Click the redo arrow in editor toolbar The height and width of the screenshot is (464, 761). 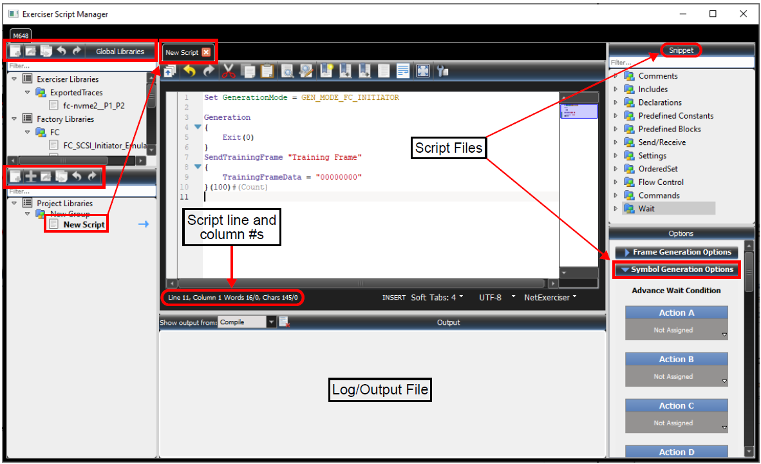(209, 72)
